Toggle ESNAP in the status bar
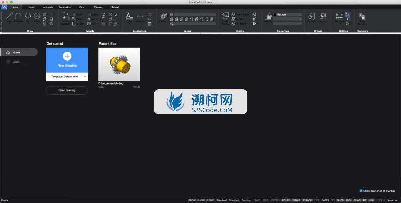The width and height of the screenshot is (401, 203). 296,200
